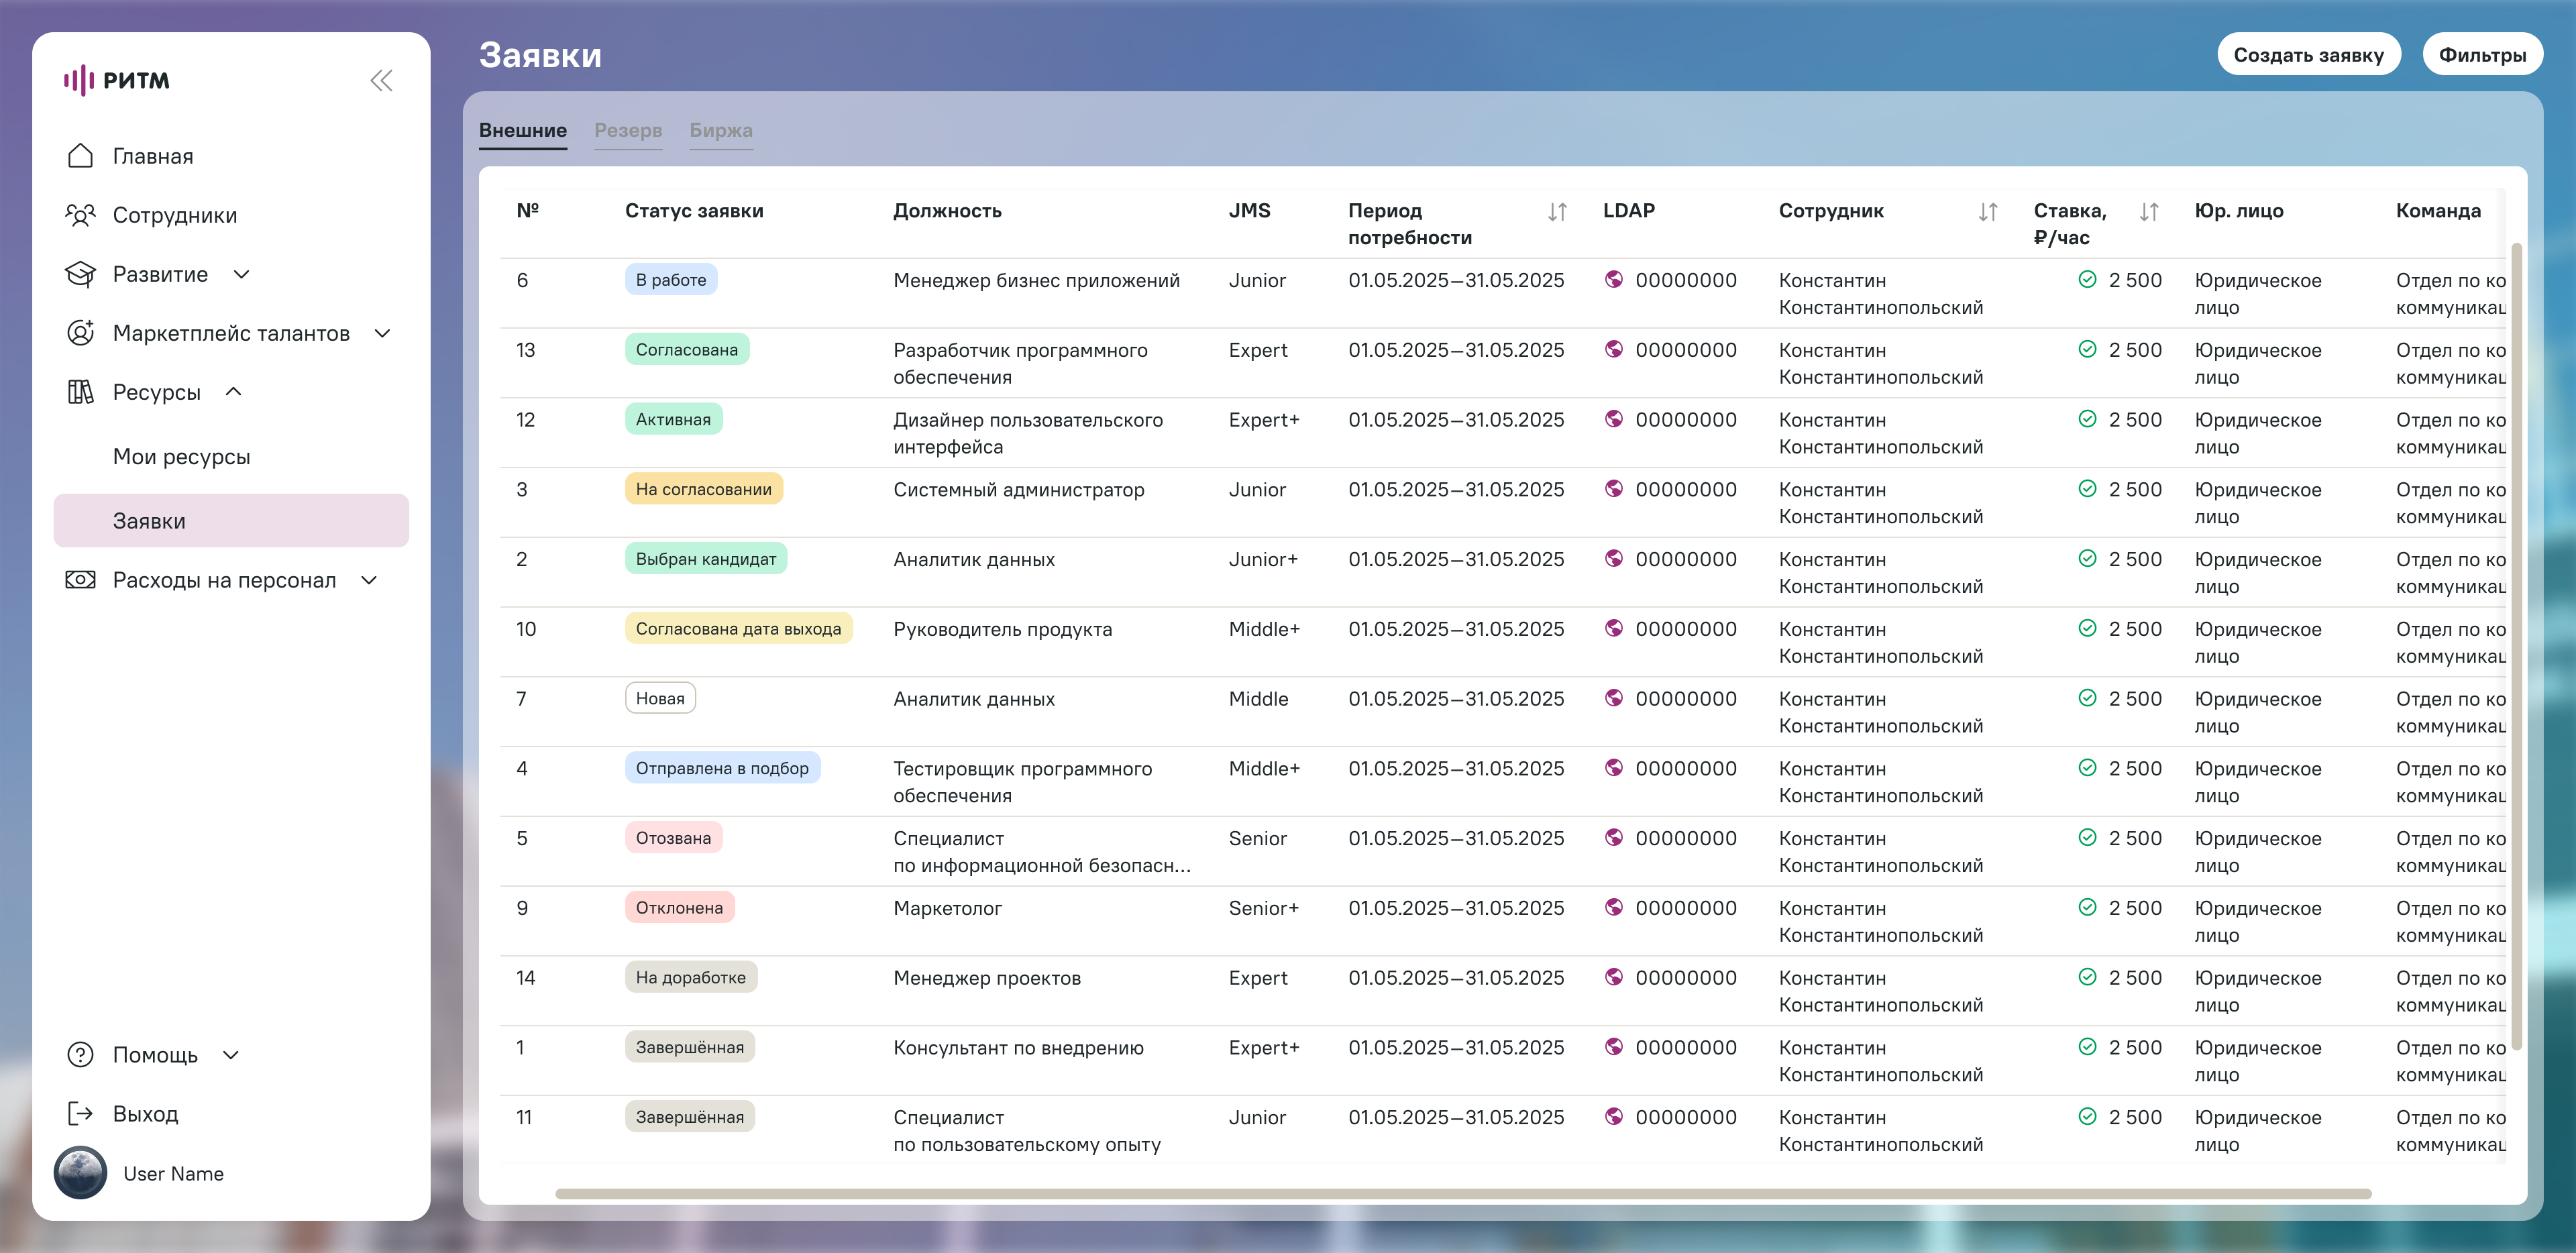Switch to the Резерв tab
Image resolution: width=2576 pixels, height=1253 pixels.
point(627,130)
